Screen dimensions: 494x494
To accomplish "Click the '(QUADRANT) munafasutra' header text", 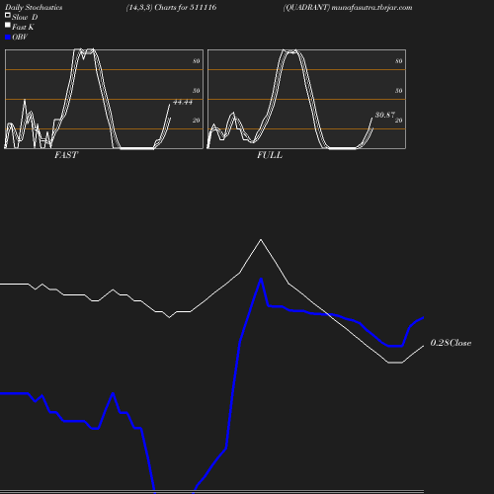I will coord(348,8).
